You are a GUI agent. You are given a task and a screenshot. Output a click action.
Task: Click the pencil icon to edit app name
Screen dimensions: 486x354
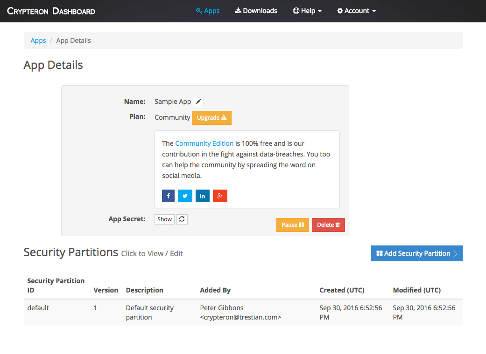[198, 102]
